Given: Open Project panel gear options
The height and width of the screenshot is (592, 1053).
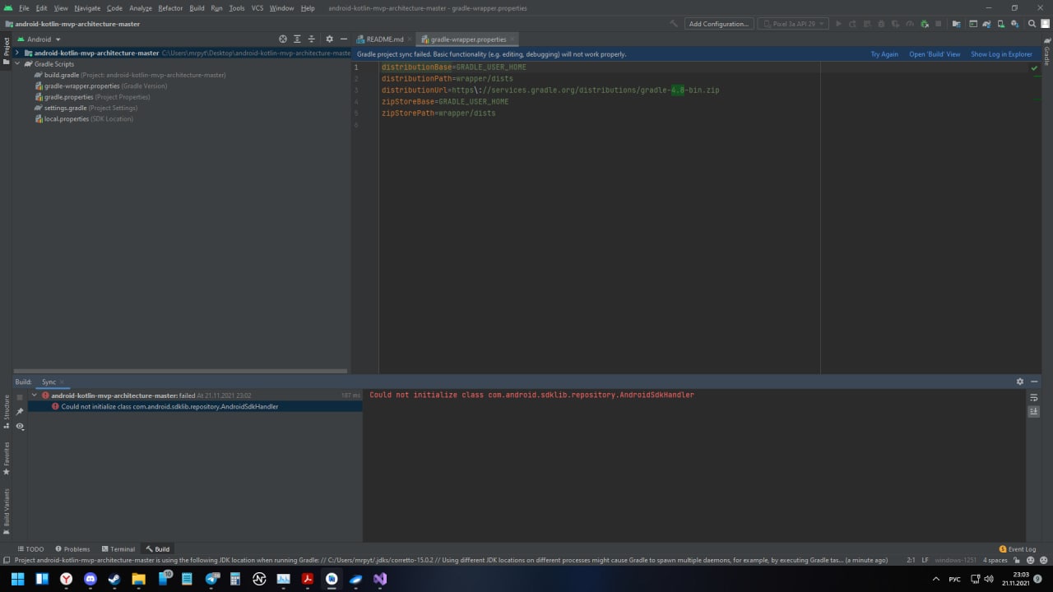Looking at the screenshot, I should pos(330,39).
